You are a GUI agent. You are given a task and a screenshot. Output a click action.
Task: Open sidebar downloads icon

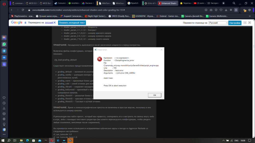[4, 108]
